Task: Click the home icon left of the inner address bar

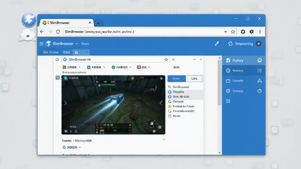Action: pos(57,60)
